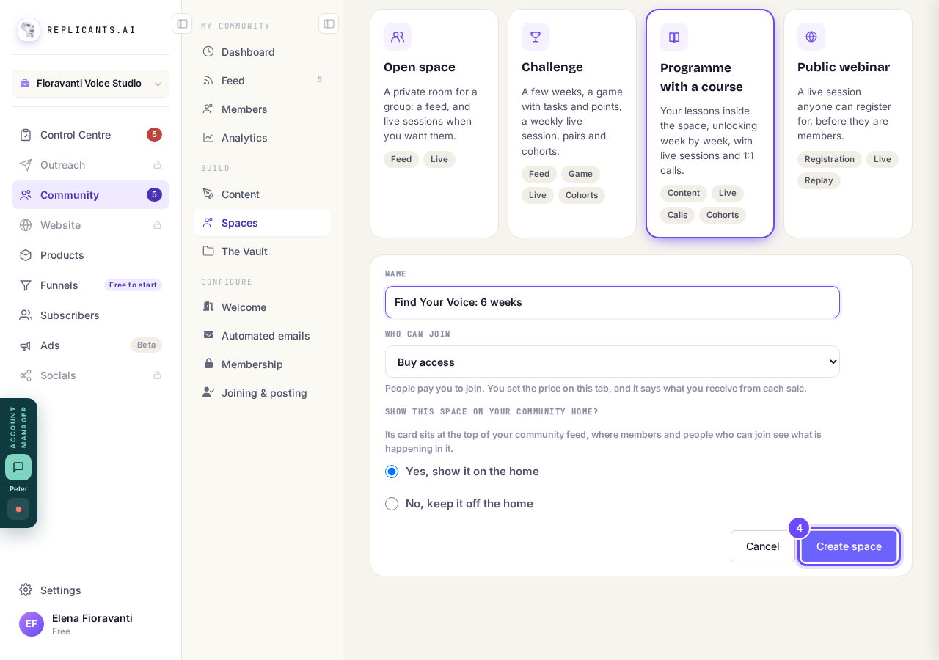Open Welcome configuration page

click(x=262, y=307)
